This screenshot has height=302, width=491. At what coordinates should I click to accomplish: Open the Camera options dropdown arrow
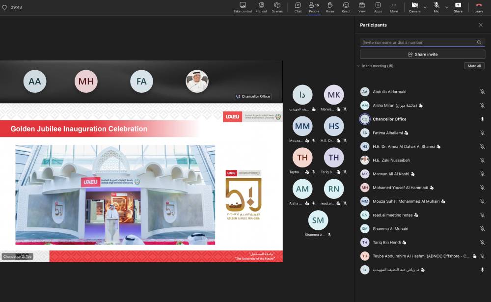click(425, 7)
